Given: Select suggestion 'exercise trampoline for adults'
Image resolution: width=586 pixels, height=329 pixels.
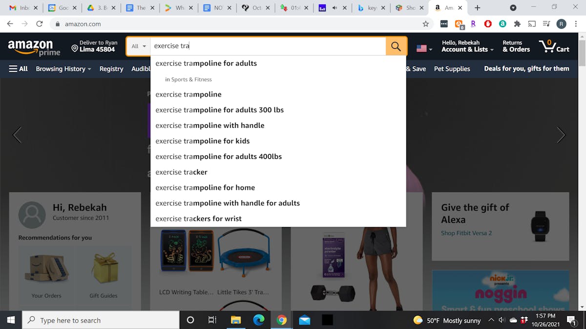Looking at the screenshot, I should point(278,63).
